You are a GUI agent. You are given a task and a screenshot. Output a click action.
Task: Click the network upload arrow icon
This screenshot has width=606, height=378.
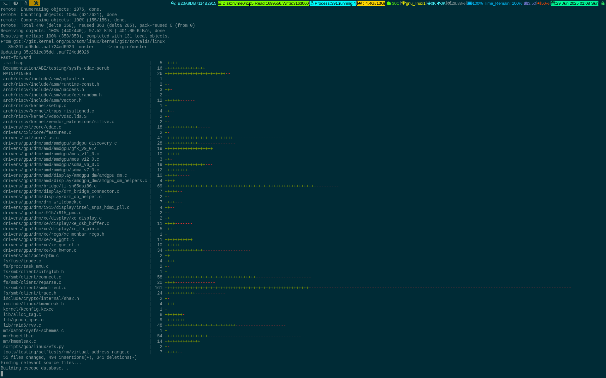click(x=439, y=3)
